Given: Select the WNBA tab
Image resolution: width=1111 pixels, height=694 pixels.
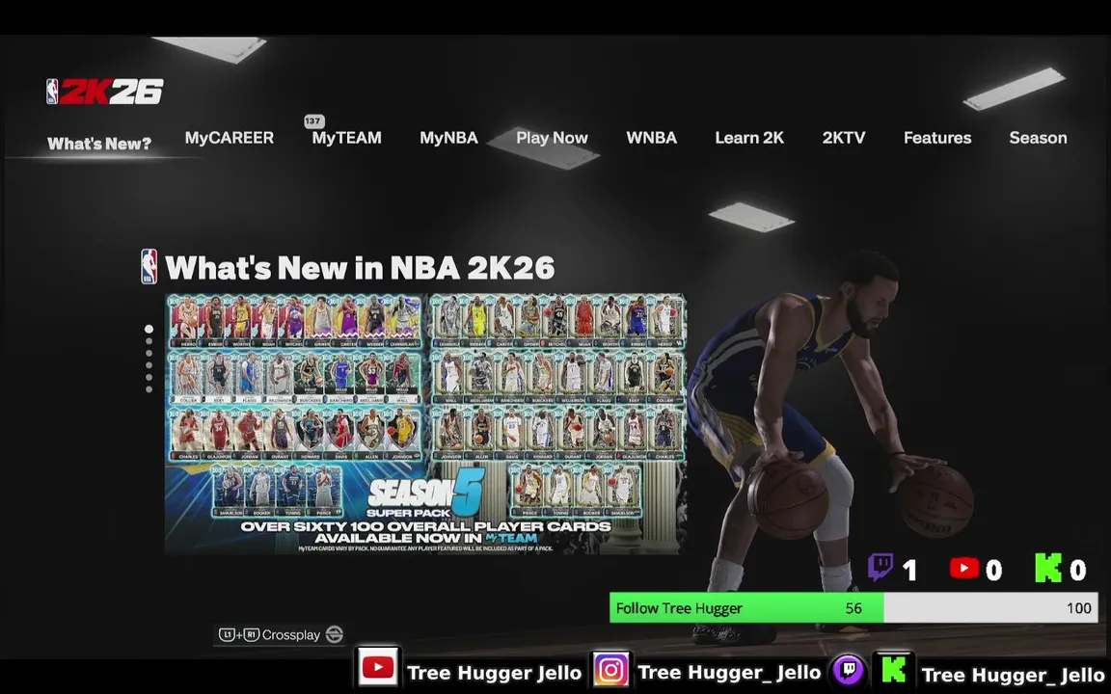Looking at the screenshot, I should [x=651, y=138].
